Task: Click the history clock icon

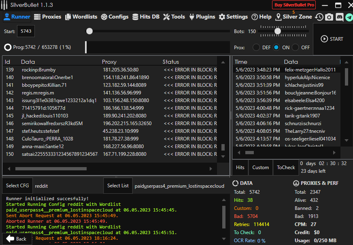Action: tap(319, 17)
